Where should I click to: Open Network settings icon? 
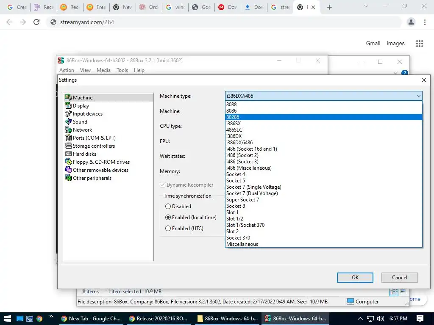(68, 129)
